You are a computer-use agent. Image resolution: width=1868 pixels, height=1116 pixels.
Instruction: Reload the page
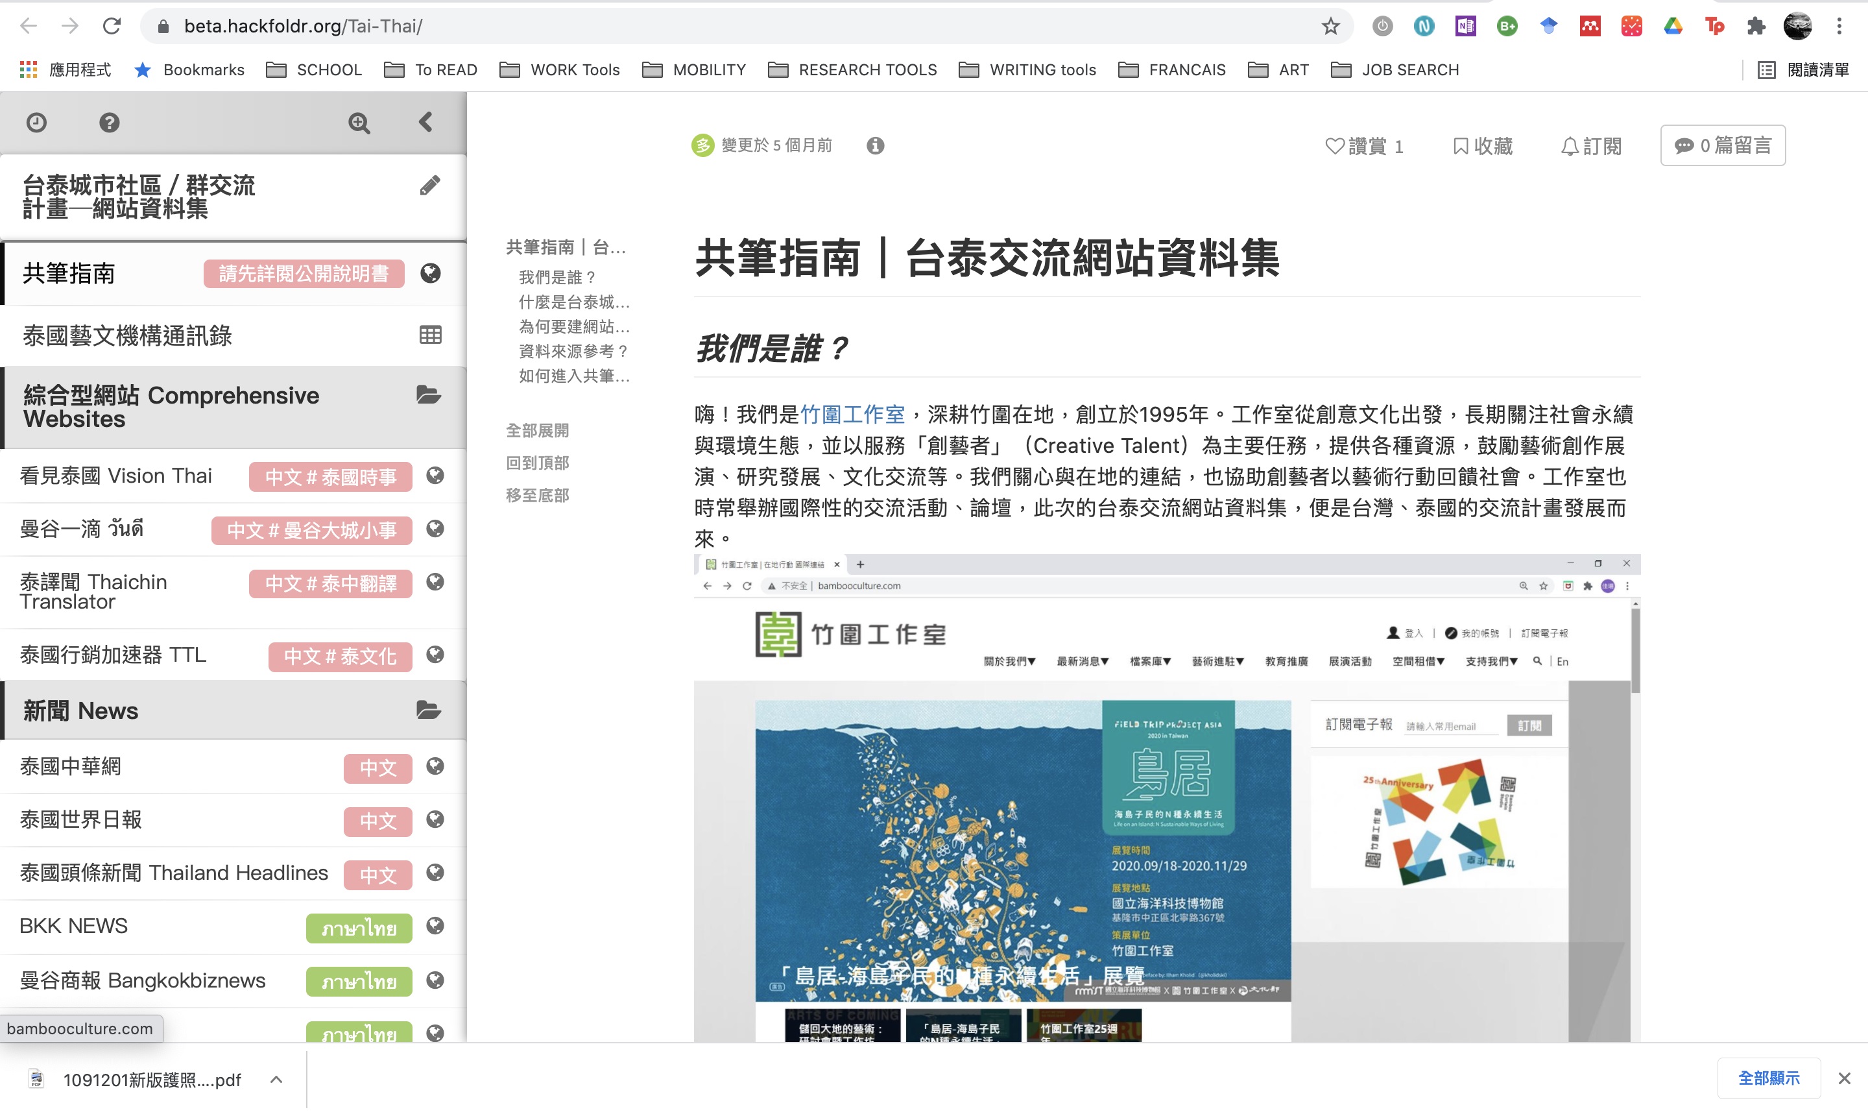(x=112, y=27)
